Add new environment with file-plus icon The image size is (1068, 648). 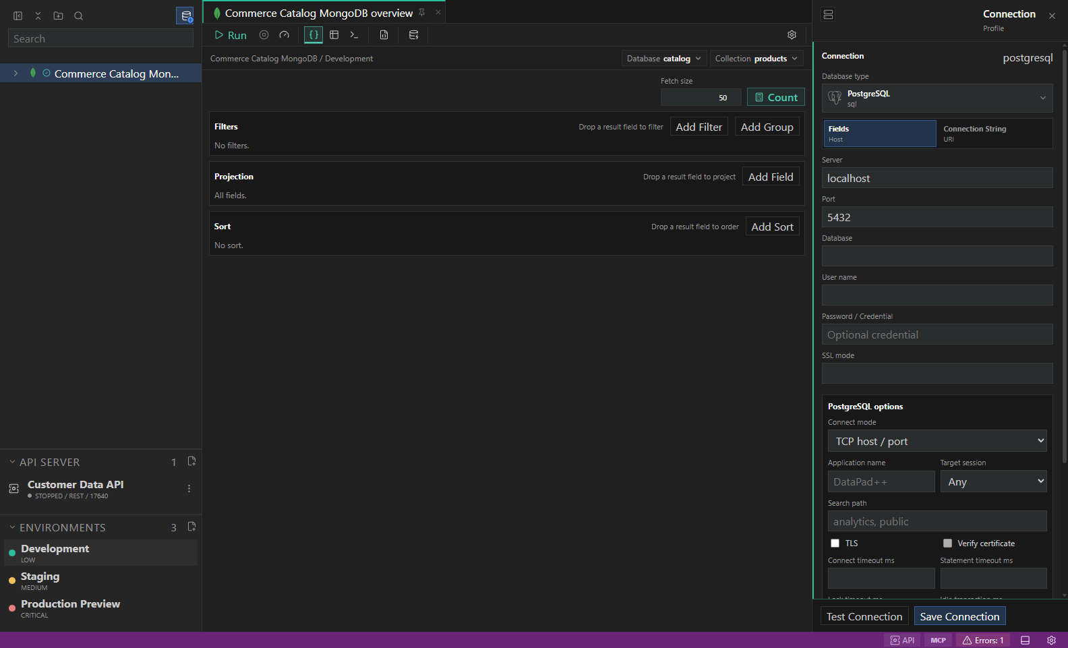coord(191,527)
